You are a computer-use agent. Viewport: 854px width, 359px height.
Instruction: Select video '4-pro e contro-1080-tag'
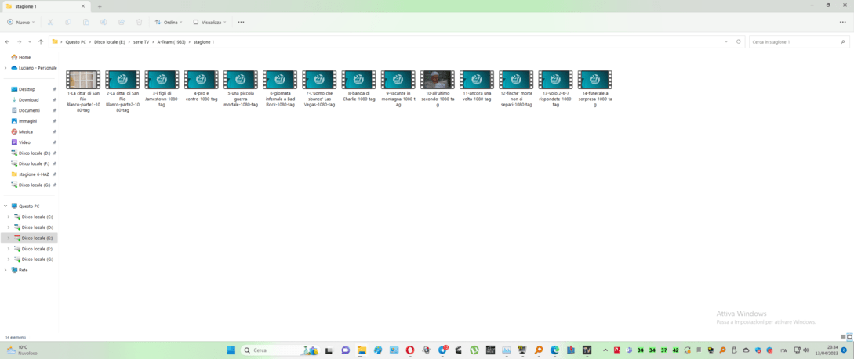201,86
